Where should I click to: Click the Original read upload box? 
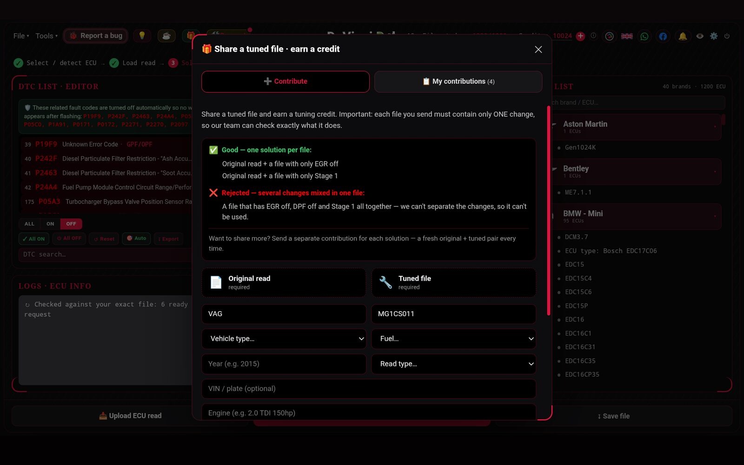[284, 282]
